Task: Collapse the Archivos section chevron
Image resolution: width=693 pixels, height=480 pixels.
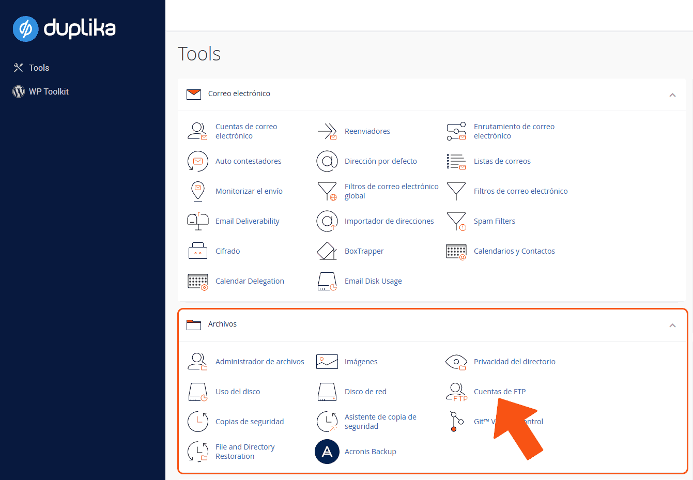Action: pyautogui.click(x=672, y=325)
